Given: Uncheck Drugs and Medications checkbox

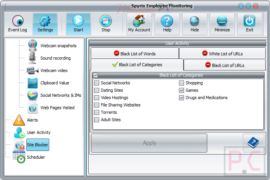Looking at the screenshot, I should pyautogui.click(x=182, y=98).
